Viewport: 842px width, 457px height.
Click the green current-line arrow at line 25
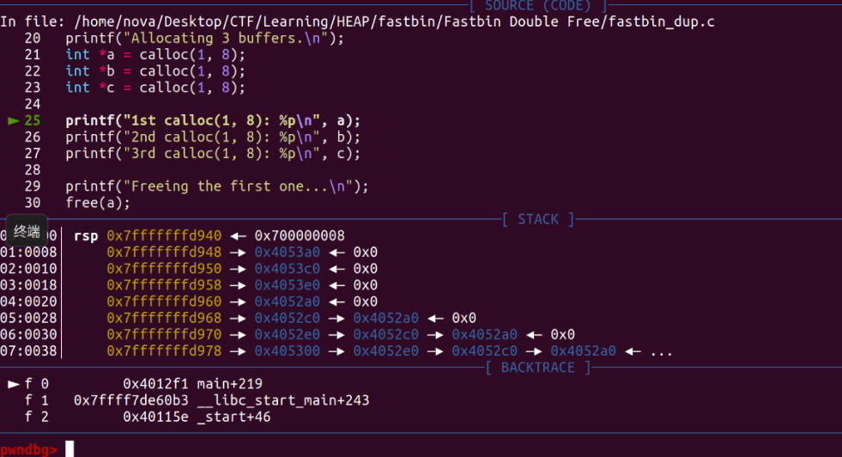[14, 121]
